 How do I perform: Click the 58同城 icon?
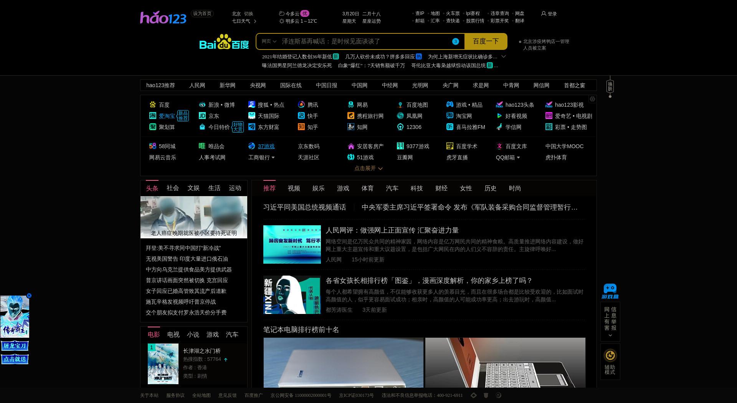(153, 146)
